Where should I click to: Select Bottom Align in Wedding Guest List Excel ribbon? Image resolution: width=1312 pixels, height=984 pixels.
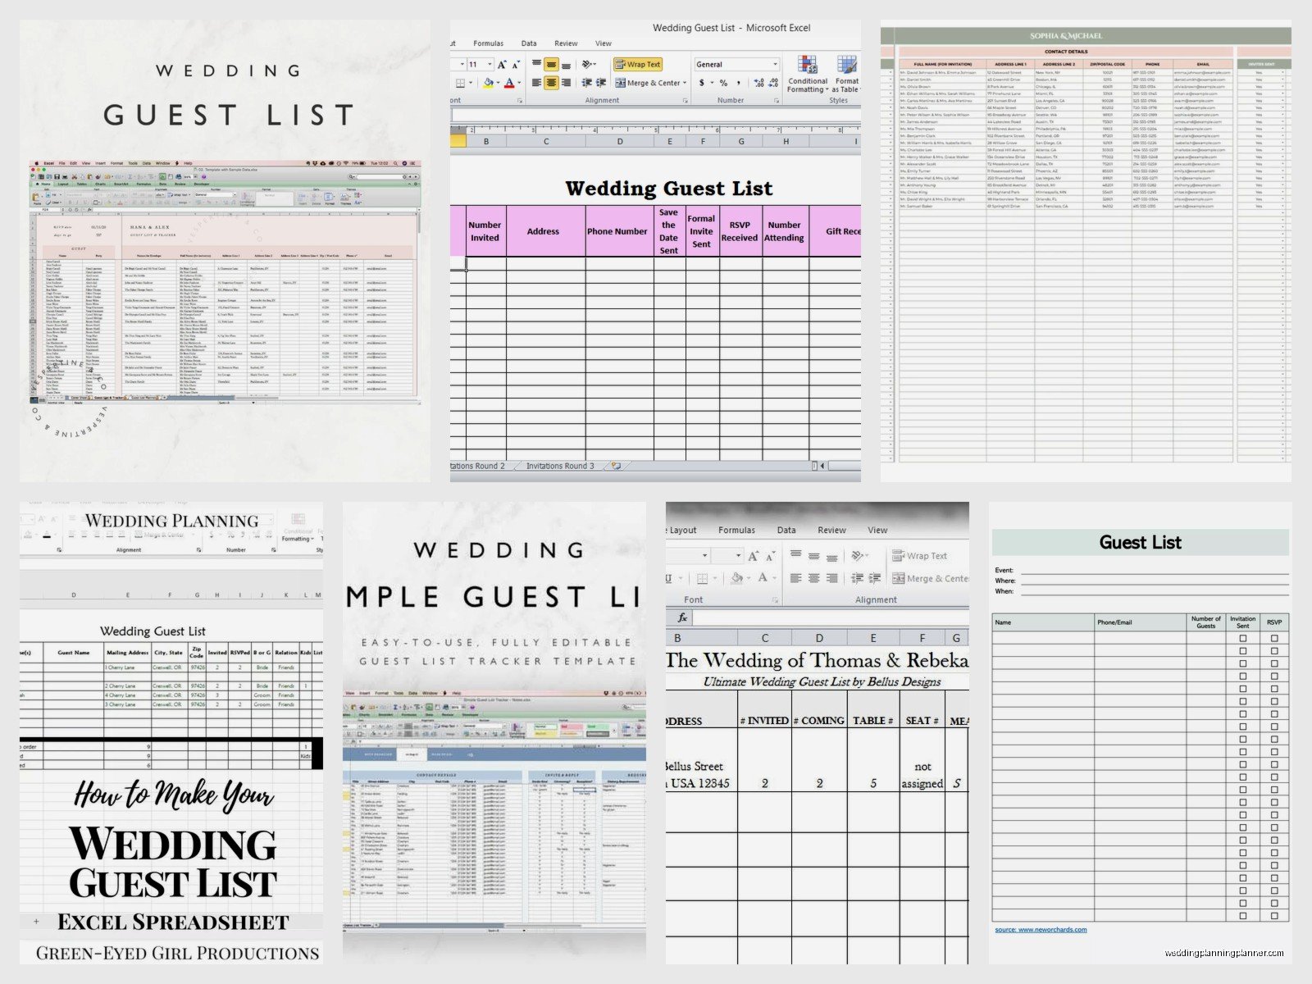(x=566, y=65)
